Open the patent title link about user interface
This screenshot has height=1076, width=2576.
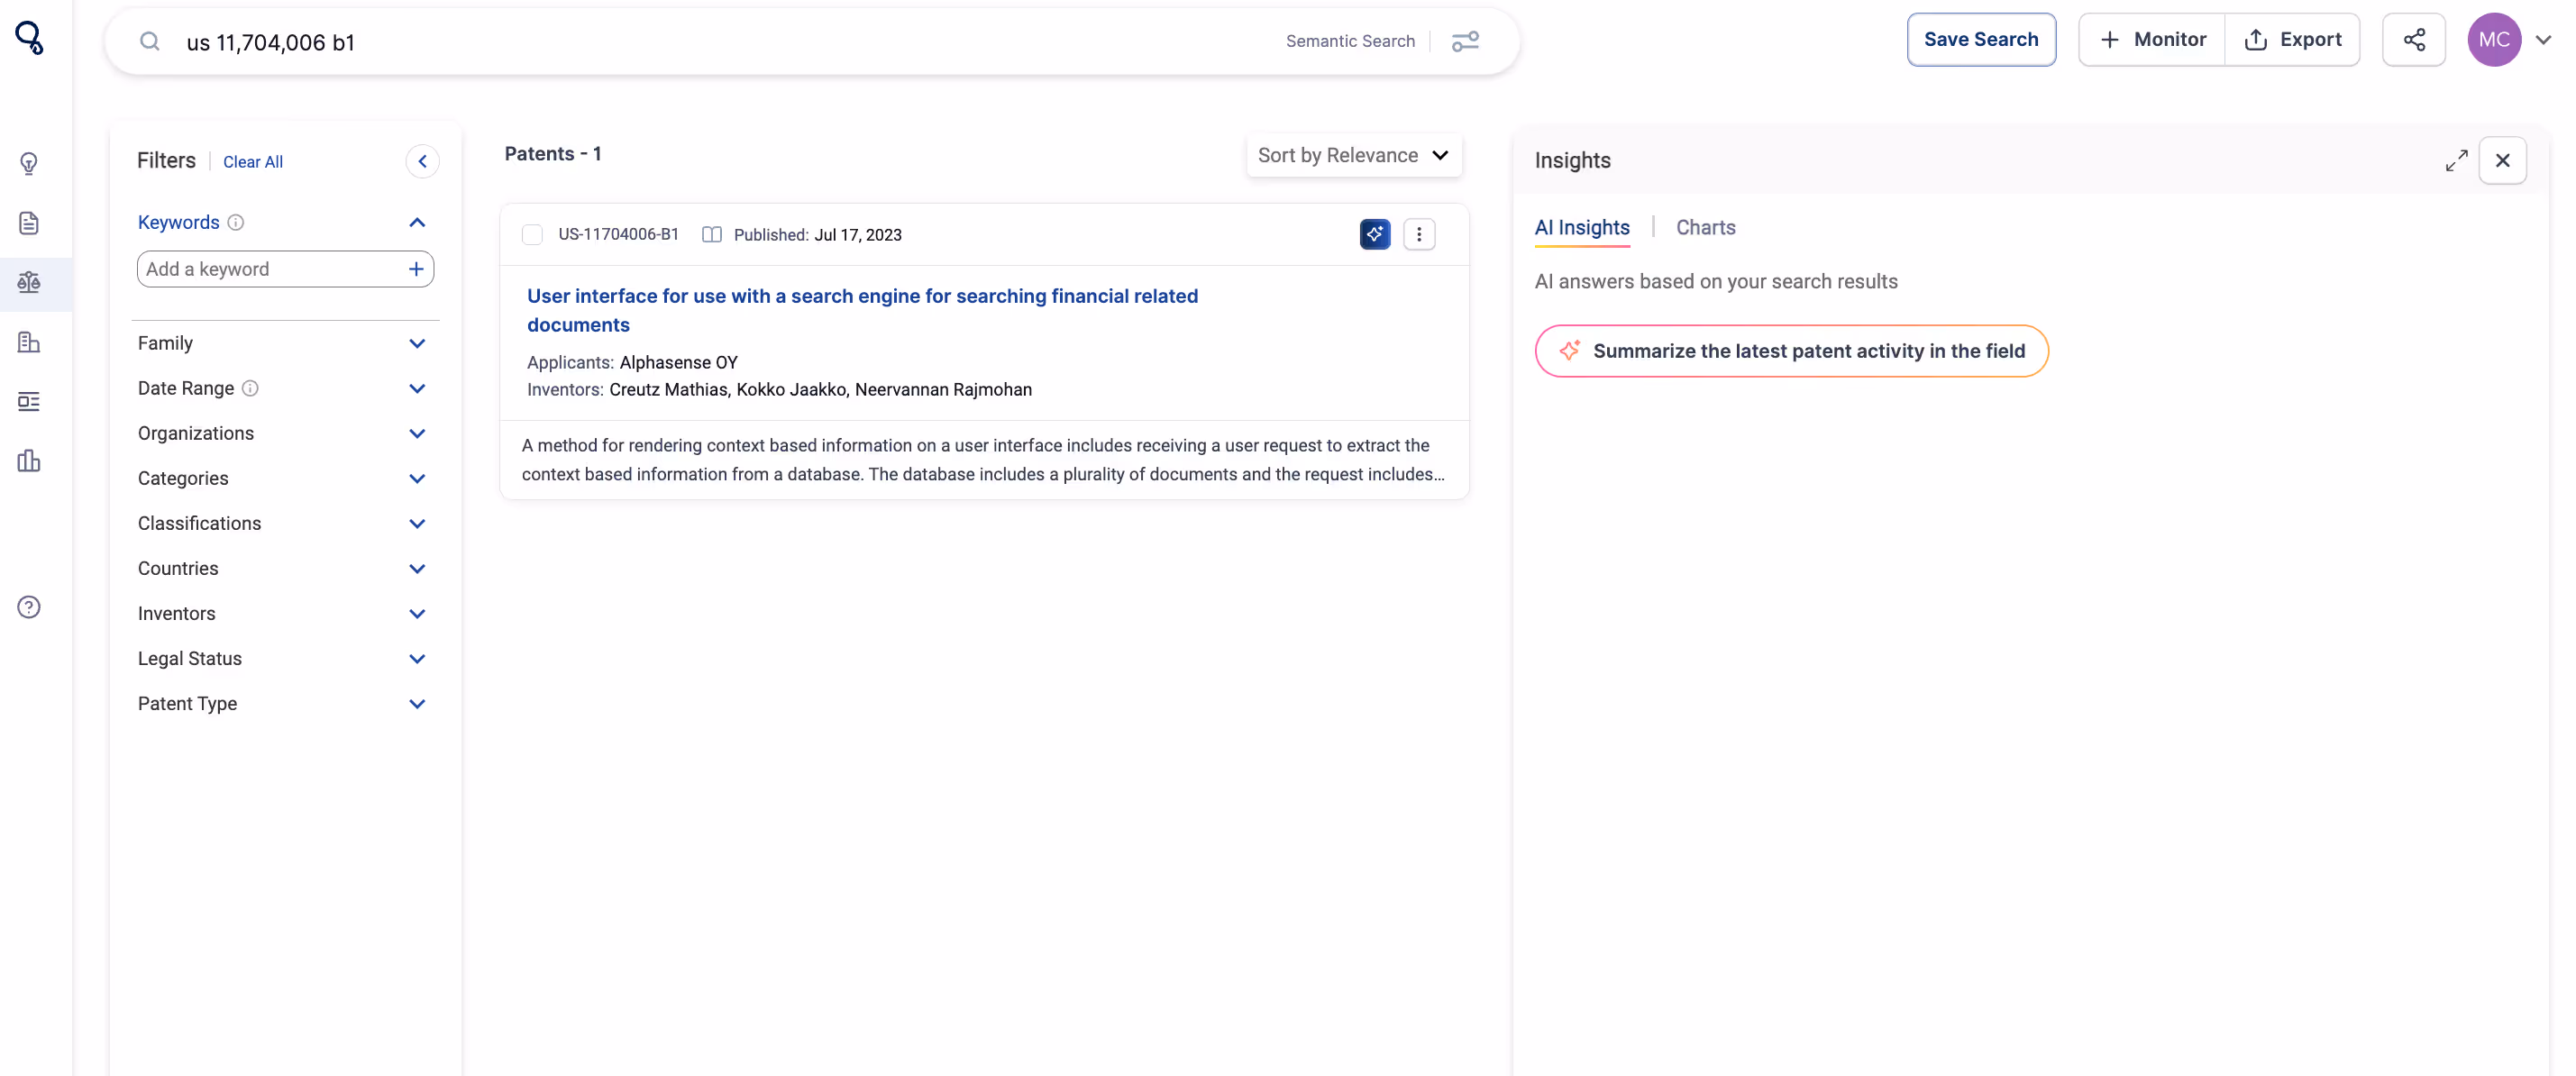click(x=862, y=310)
